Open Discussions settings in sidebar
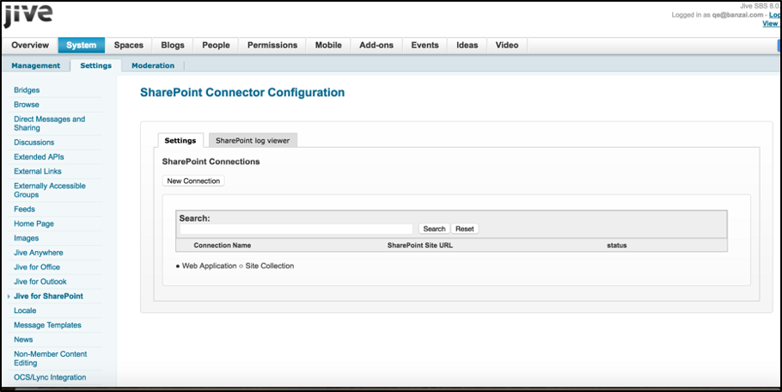 point(34,142)
